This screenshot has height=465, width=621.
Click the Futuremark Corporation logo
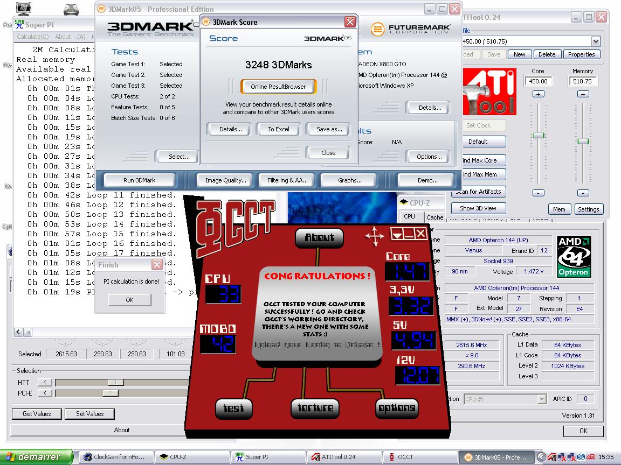tap(410, 29)
